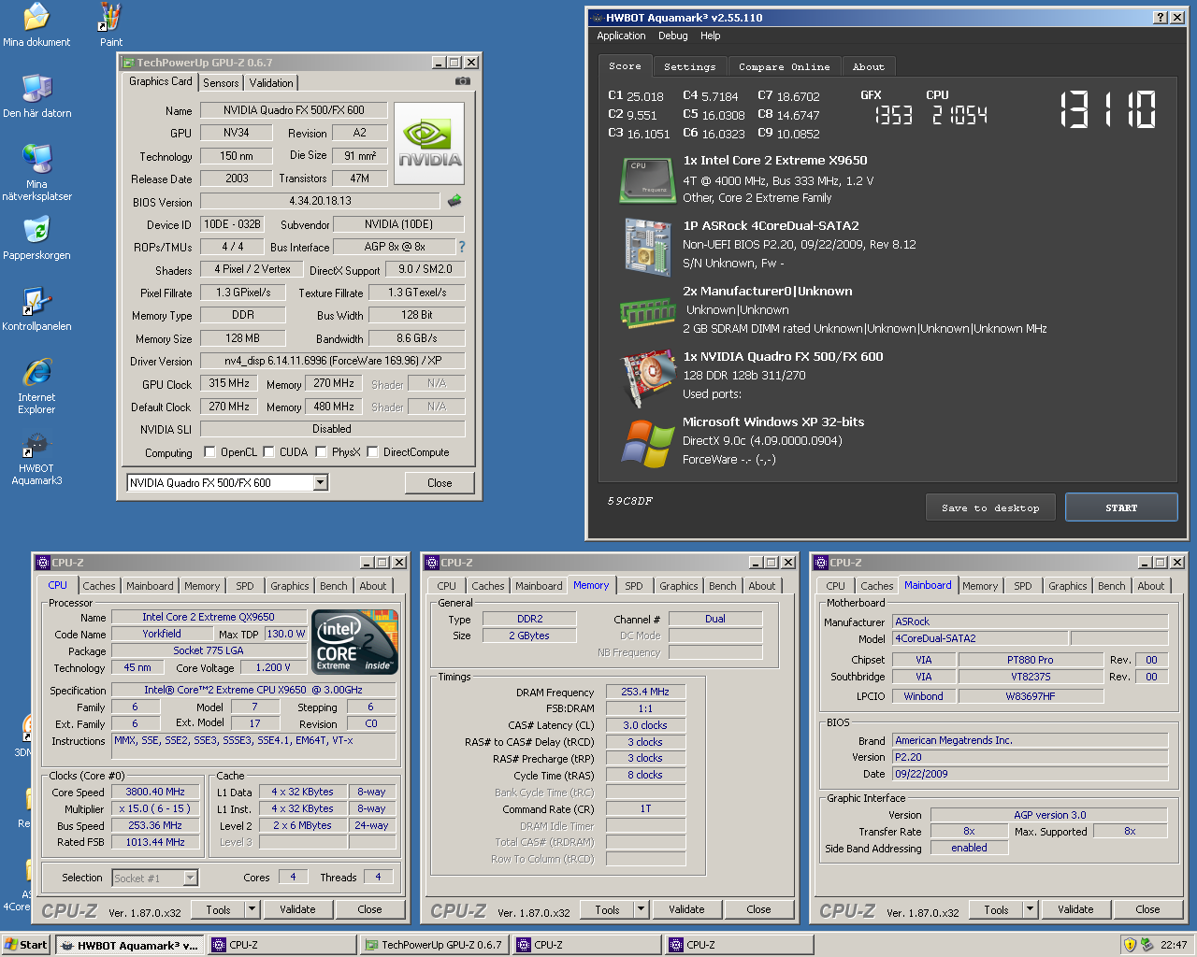Image resolution: width=1197 pixels, height=957 pixels.
Task: Open Graphics tab in right CPU-Z window
Action: 1067,586
